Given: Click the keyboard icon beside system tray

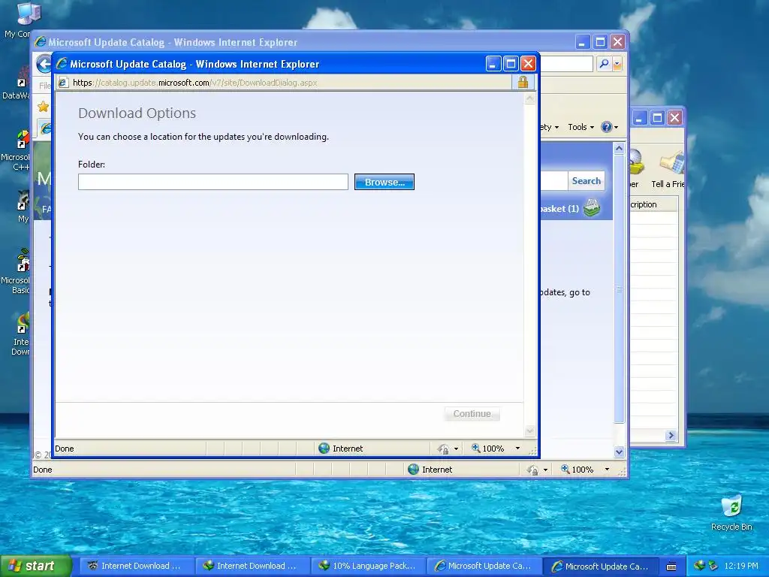Looking at the screenshot, I should (671, 566).
